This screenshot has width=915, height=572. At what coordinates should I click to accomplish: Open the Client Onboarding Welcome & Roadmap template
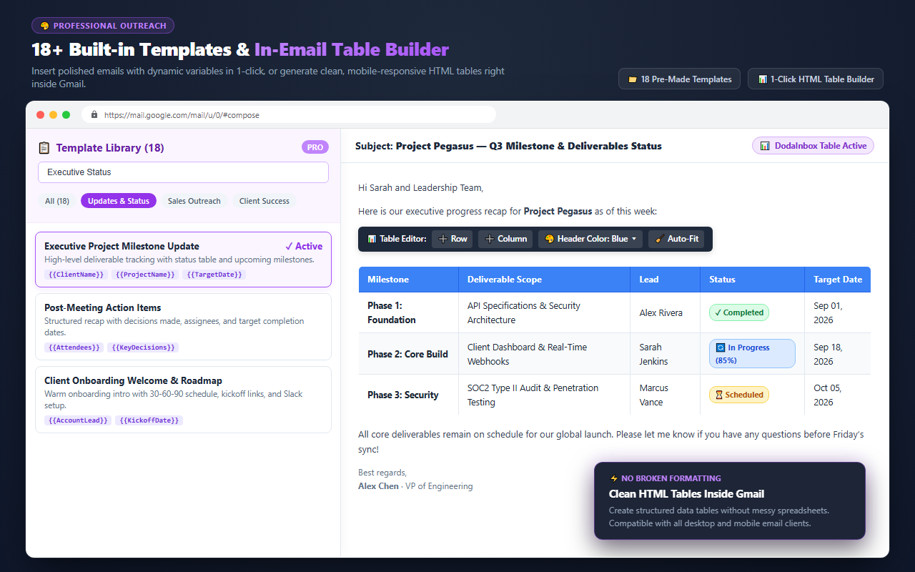[183, 400]
